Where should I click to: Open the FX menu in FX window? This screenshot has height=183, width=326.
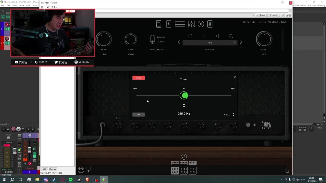42,7
